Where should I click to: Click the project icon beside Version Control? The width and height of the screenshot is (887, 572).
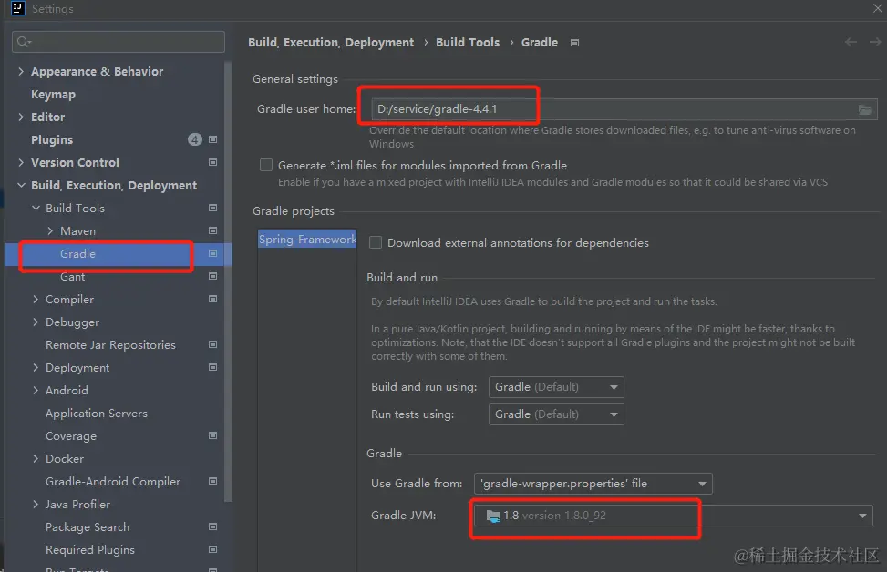click(212, 162)
